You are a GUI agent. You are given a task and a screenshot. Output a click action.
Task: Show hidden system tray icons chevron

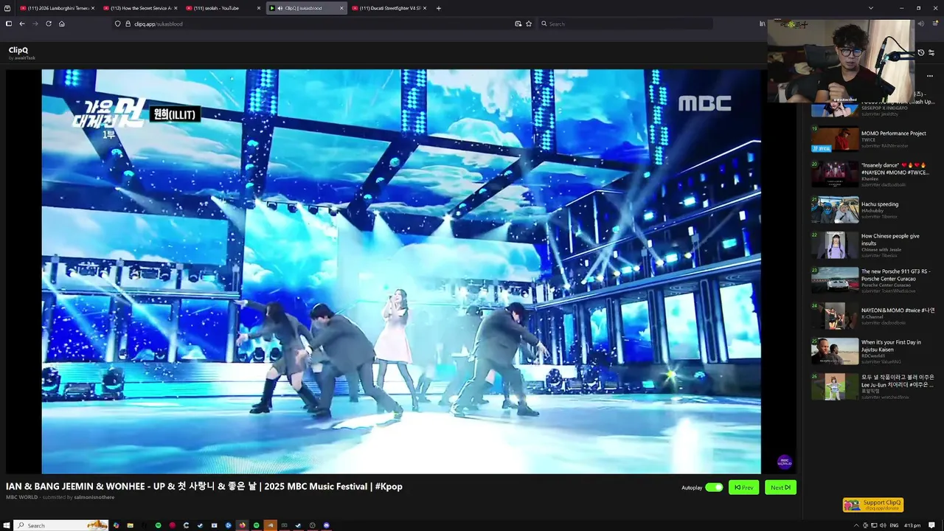856,525
